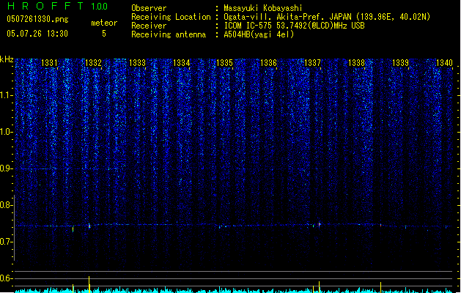This screenshot has height=293, width=461.
Task: Click the observer name Masayuki Kobayashi
Action: pyautogui.click(x=263, y=8)
